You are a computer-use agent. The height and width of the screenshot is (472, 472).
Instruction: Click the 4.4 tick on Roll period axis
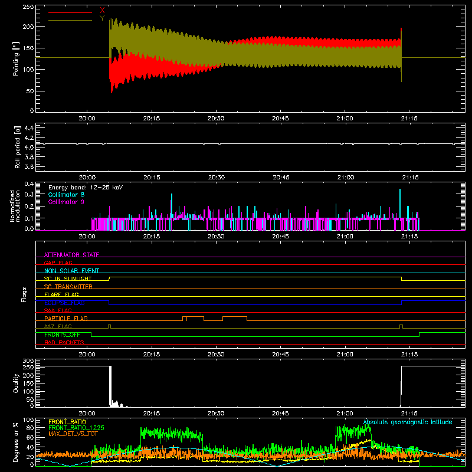tap(29, 128)
